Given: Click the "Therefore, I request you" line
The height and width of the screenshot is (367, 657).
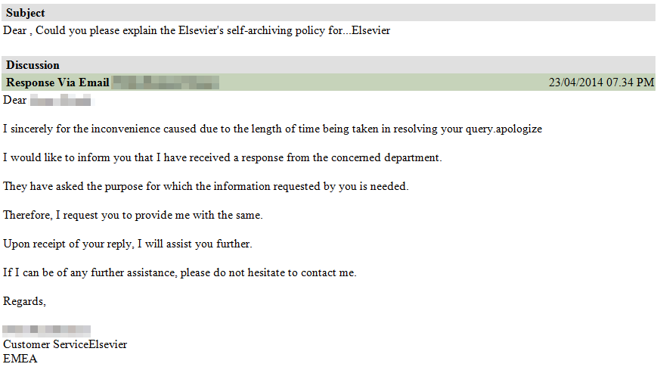Looking at the screenshot, I should point(133,215).
